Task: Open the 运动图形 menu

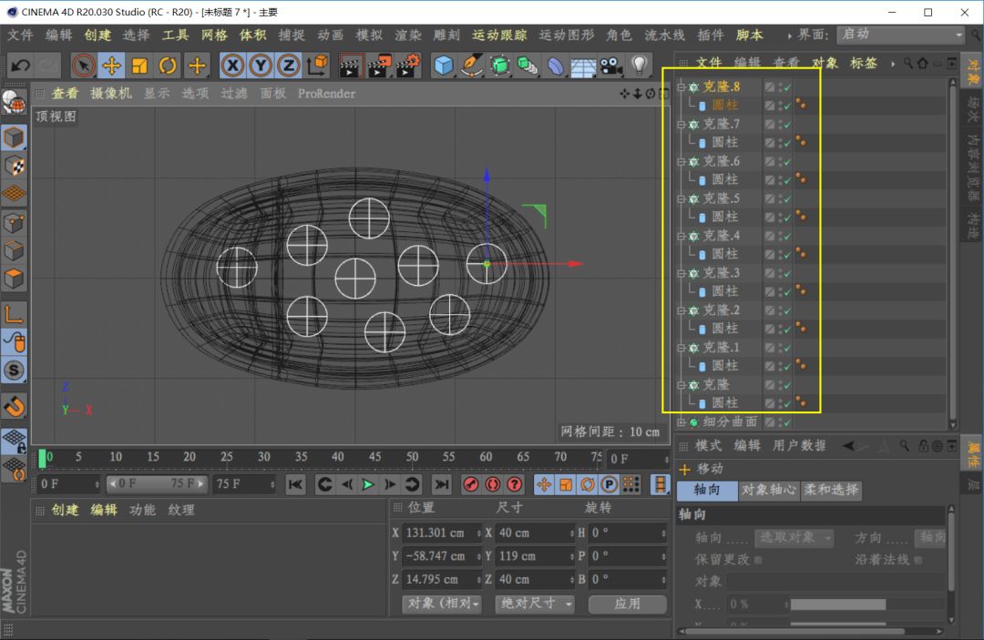Action: 566,35
